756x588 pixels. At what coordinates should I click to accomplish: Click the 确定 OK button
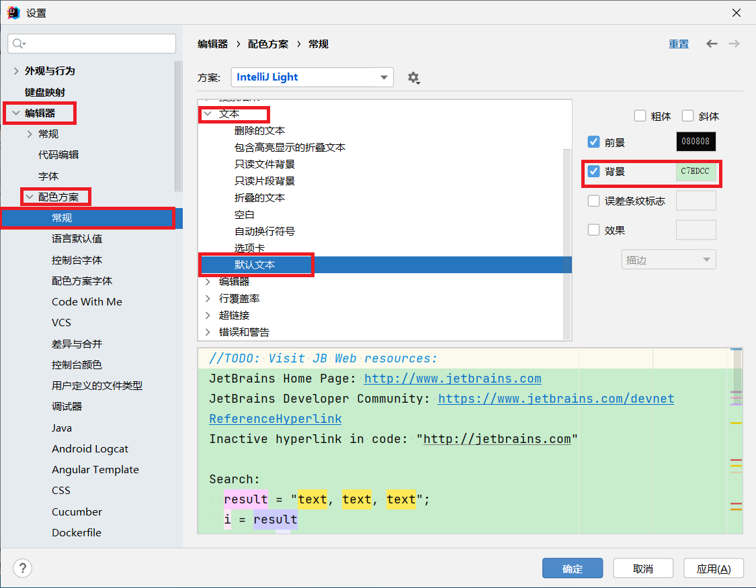click(x=573, y=569)
